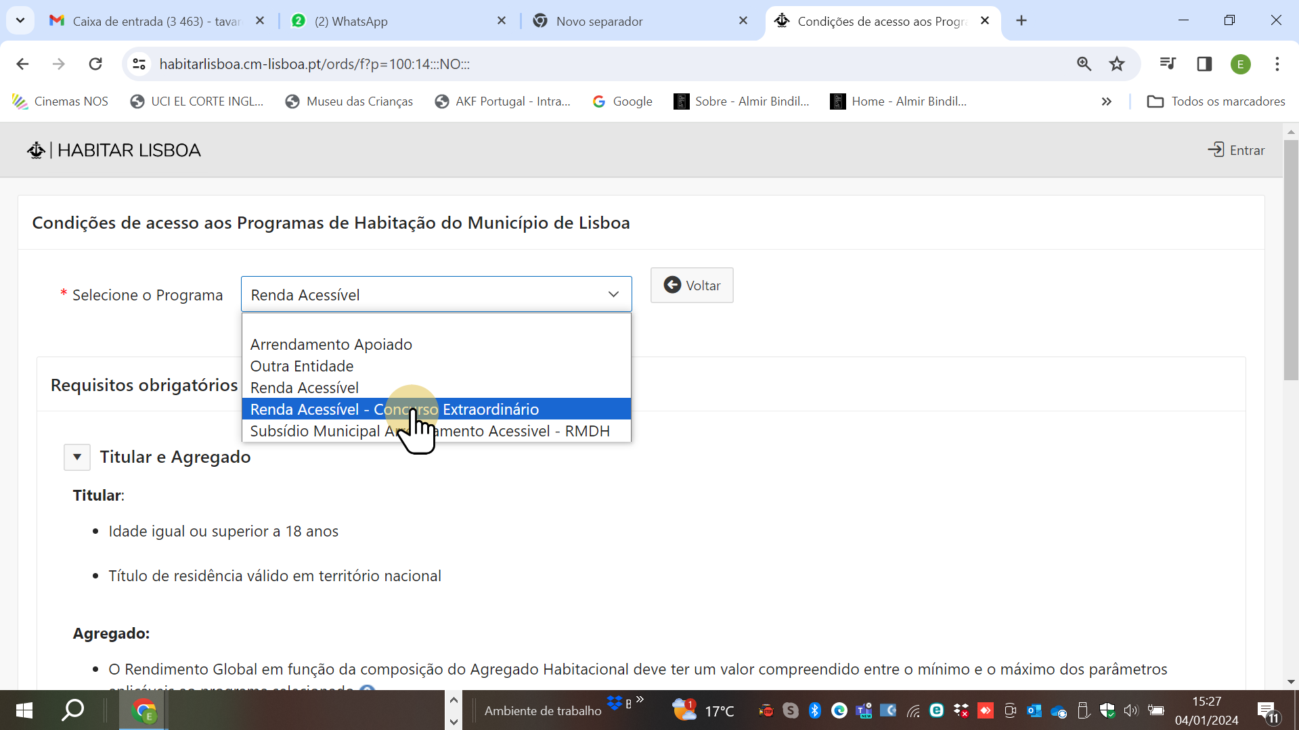This screenshot has width=1299, height=730.
Task: Collapse the Titular e Agregado section
Action: pyautogui.click(x=76, y=457)
